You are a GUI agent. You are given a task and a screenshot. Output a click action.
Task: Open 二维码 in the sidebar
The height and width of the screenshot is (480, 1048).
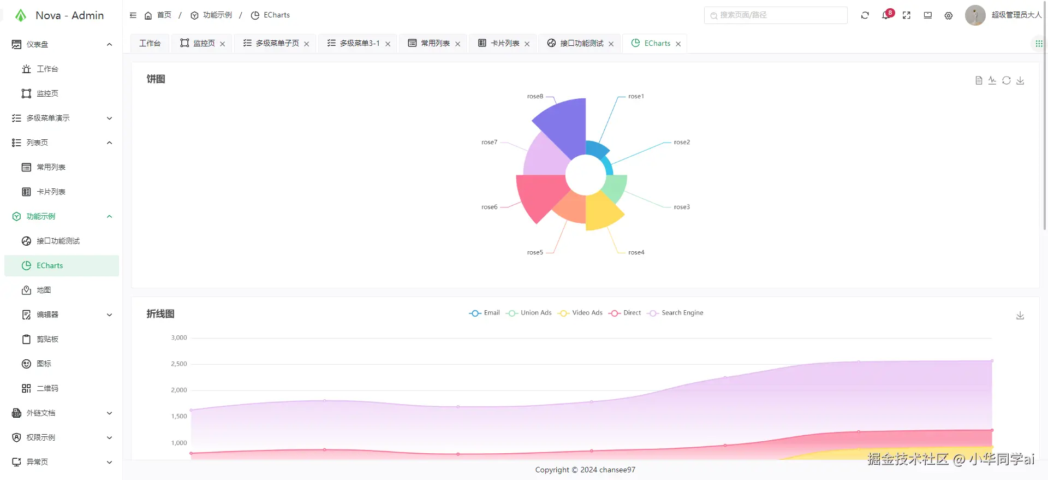[x=62, y=388]
